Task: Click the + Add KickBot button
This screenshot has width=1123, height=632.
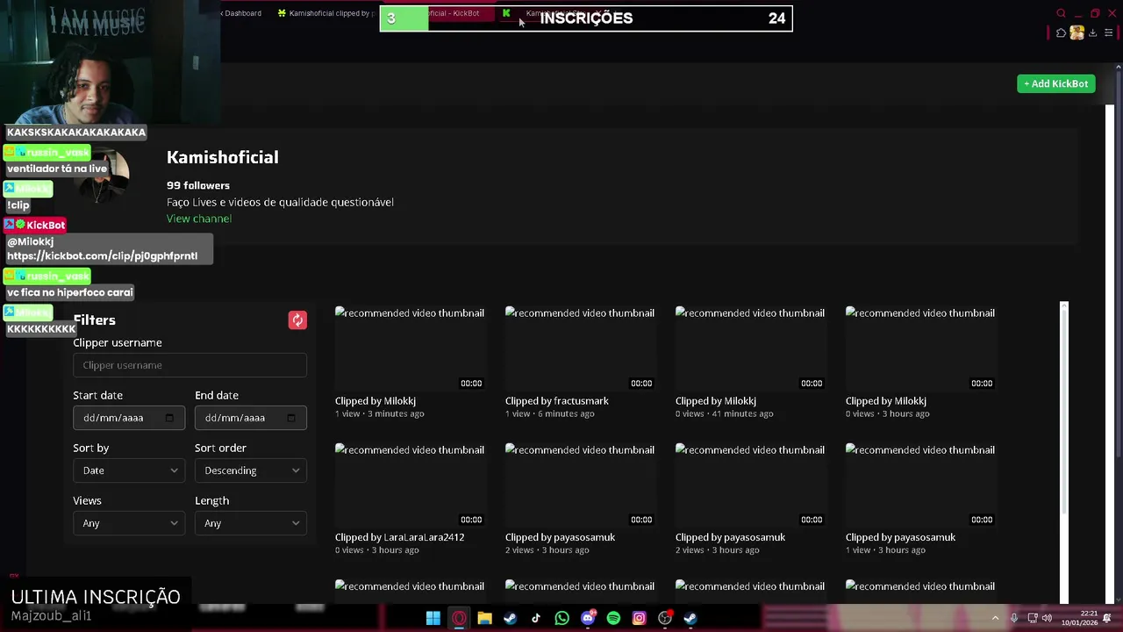Action: coord(1055,83)
